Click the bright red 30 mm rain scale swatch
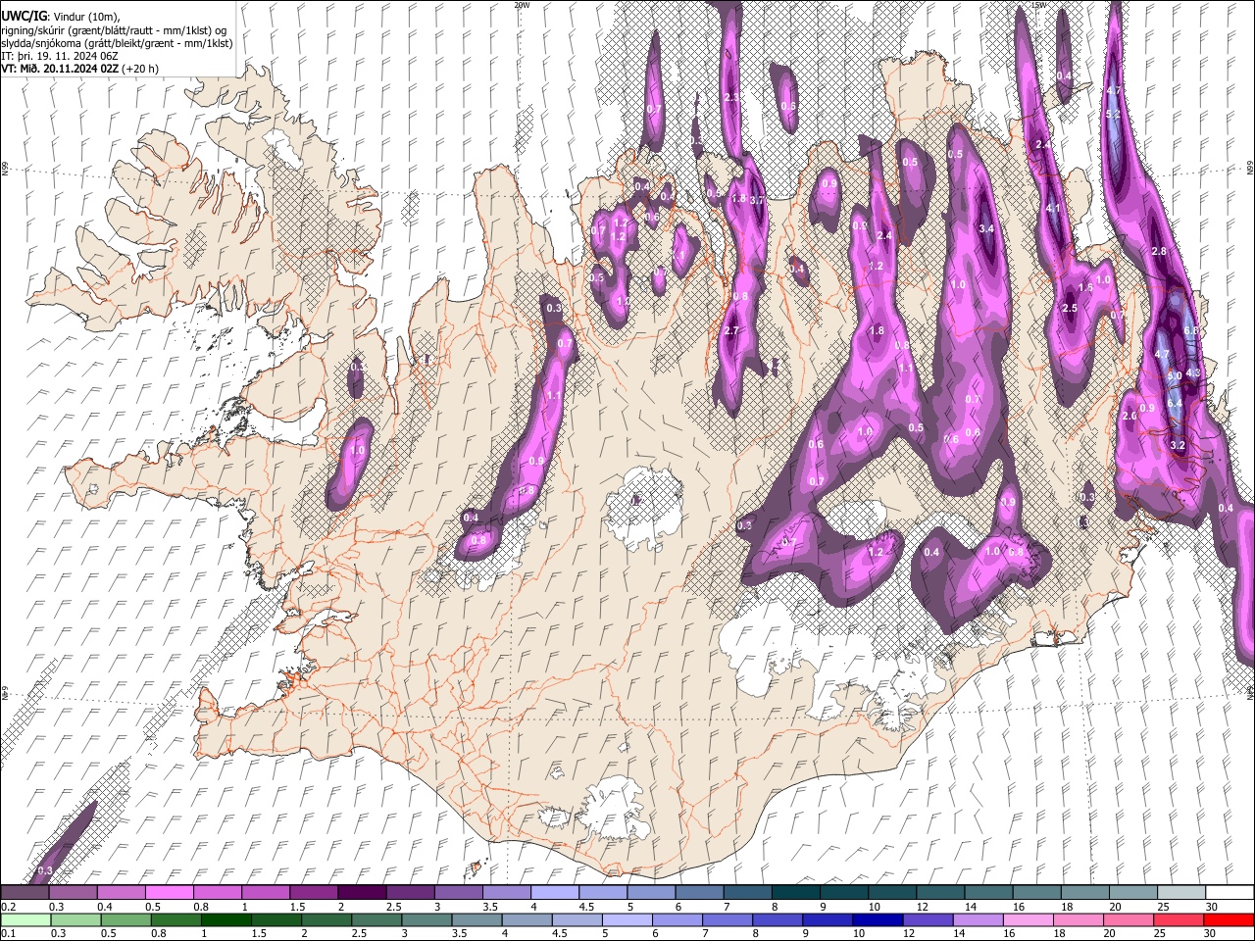This screenshot has height=941, width=1255. click(x=1229, y=919)
